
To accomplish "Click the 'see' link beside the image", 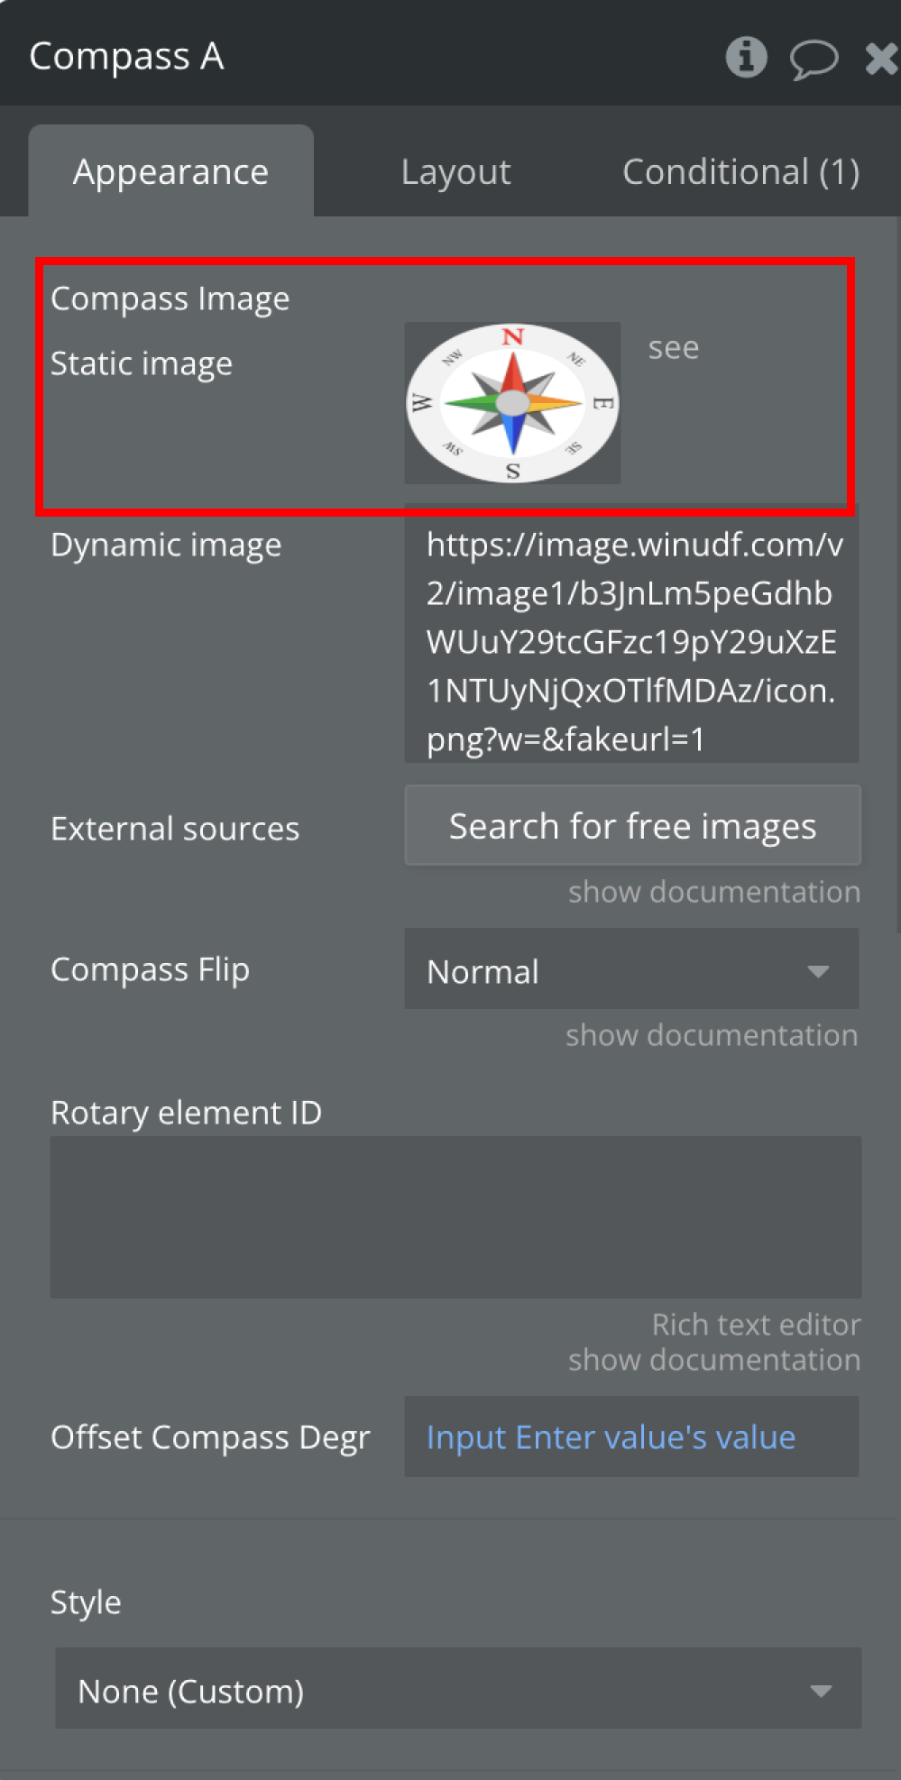I will (x=674, y=348).
